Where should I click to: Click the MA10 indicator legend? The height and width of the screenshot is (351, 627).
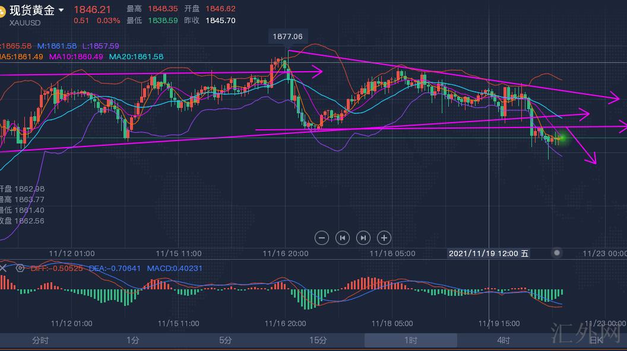coord(76,56)
